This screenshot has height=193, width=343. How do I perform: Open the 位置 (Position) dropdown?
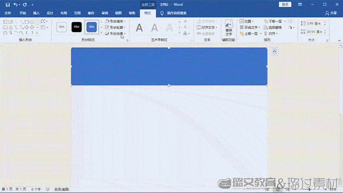[x=247, y=21]
